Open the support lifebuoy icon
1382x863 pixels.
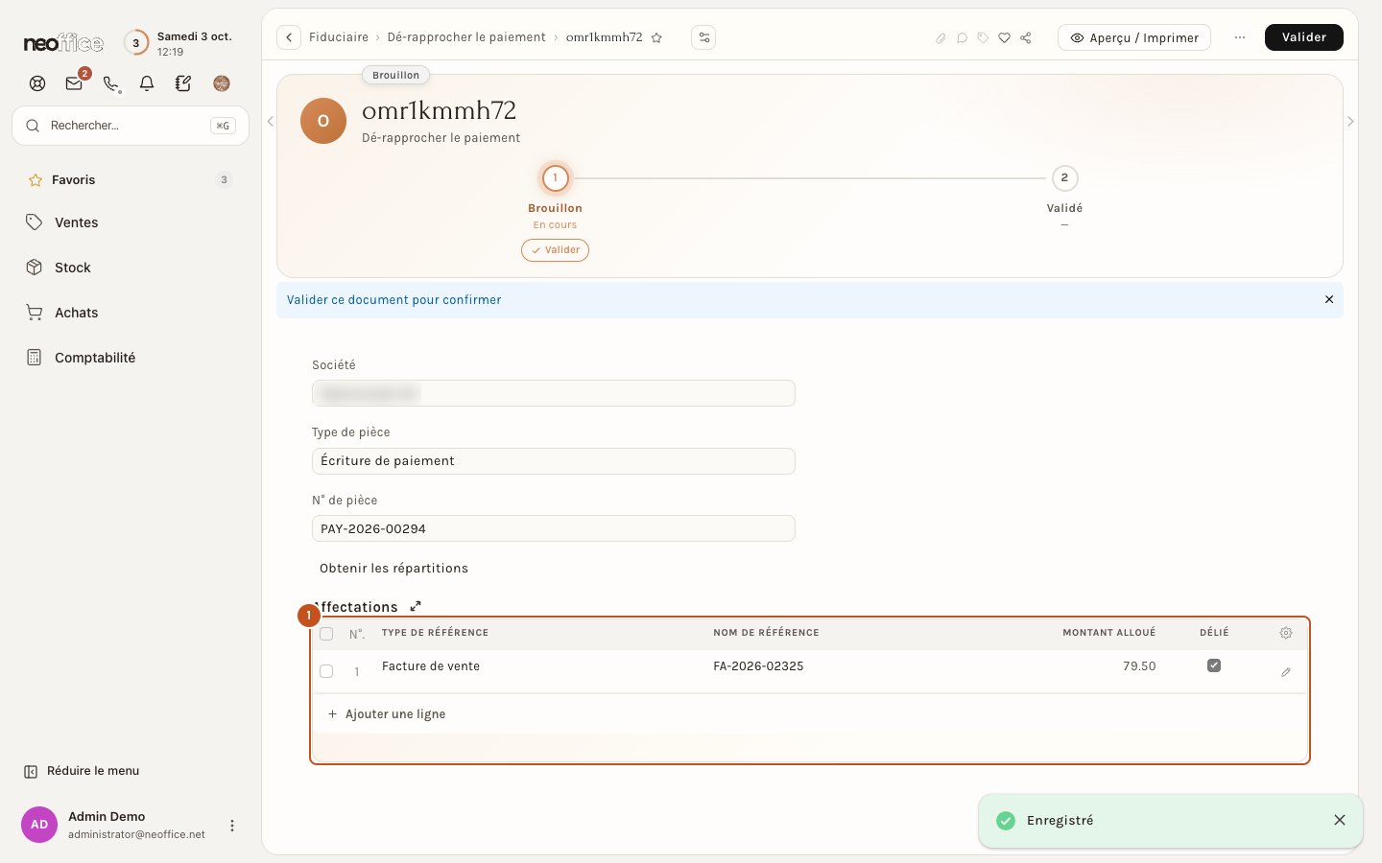37,83
